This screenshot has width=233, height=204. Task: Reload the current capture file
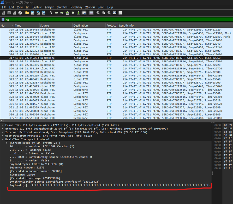pyautogui.click(x=44, y=13)
